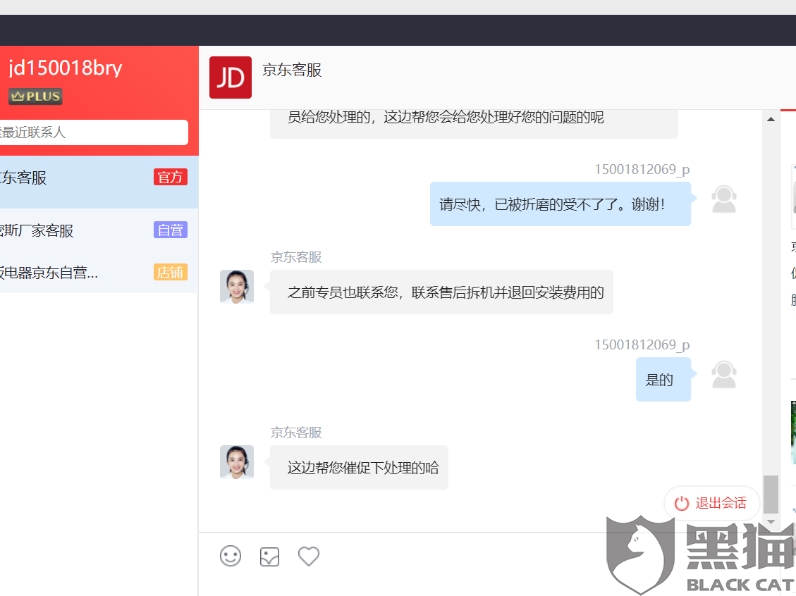
Task: Click the message 这边帮您催促下处理的哈
Action: pos(359,467)
